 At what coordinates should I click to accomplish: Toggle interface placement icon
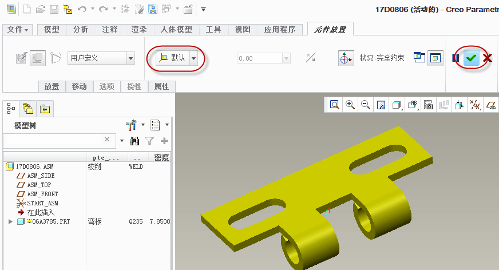pos(21,58)
